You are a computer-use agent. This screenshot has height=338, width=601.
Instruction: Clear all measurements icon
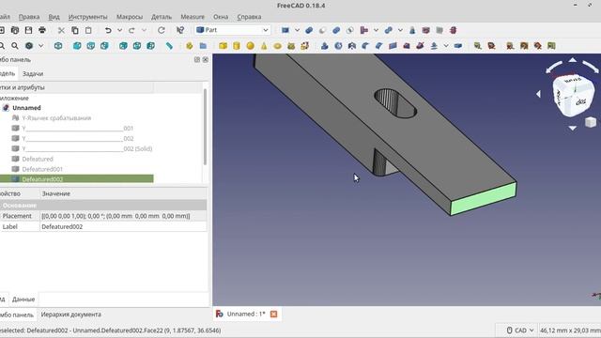510,46
